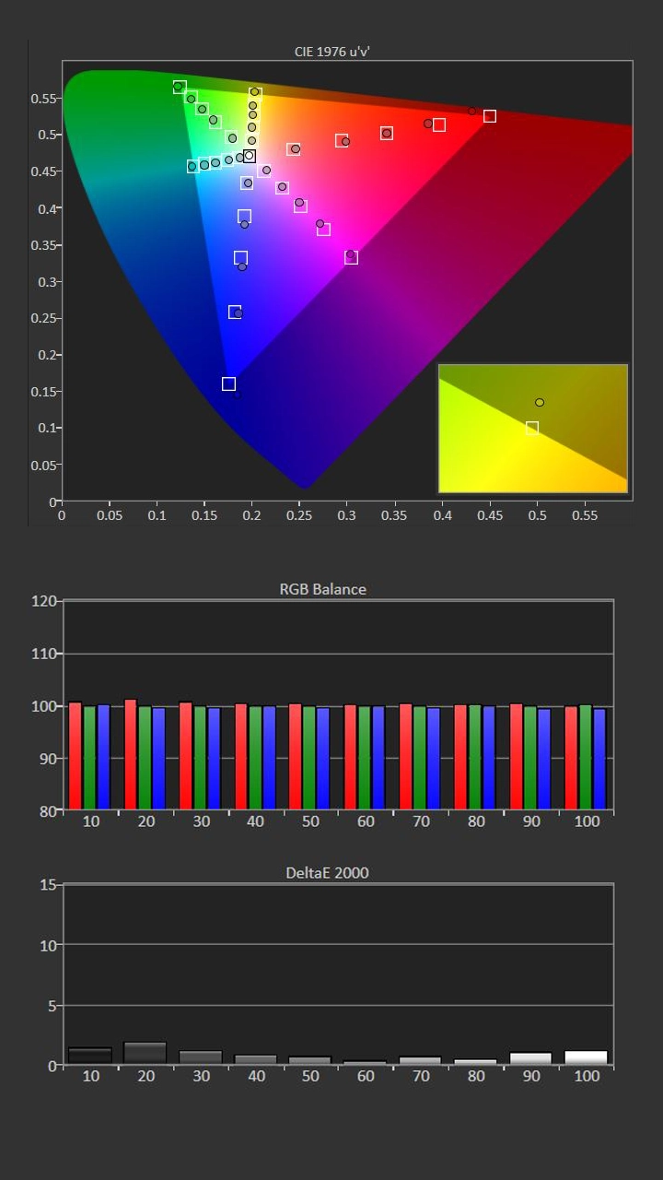Click the DeltaE bar at 10
Image resolution: width=663 pixels, height=1180 pixels.
[x=90, y=1056]
